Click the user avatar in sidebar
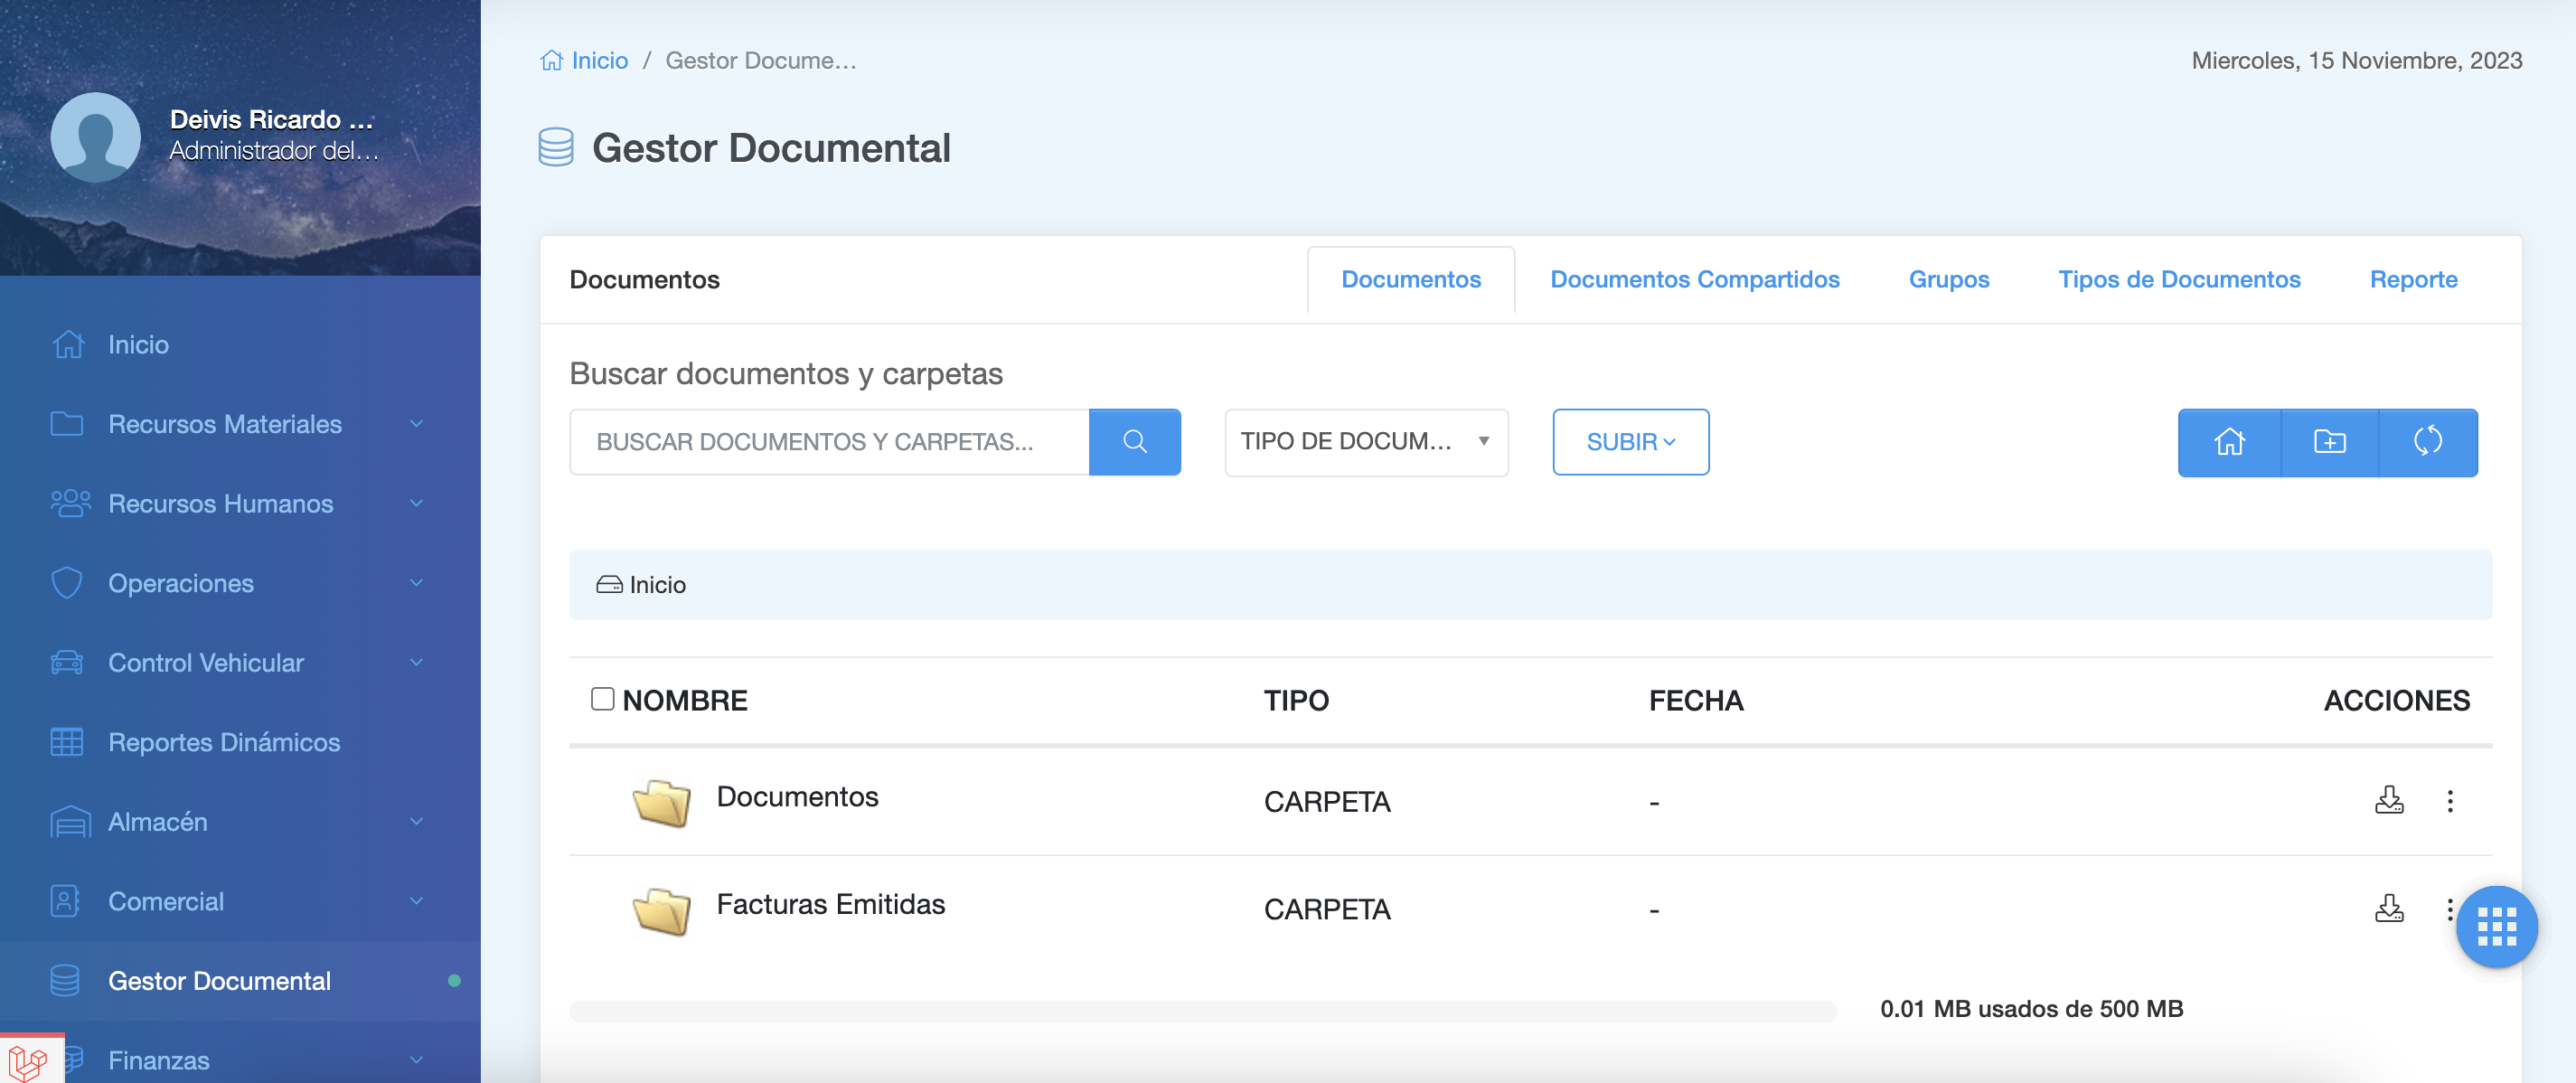The width and height of the screenshot is (2576, 1083). [96, 136]
